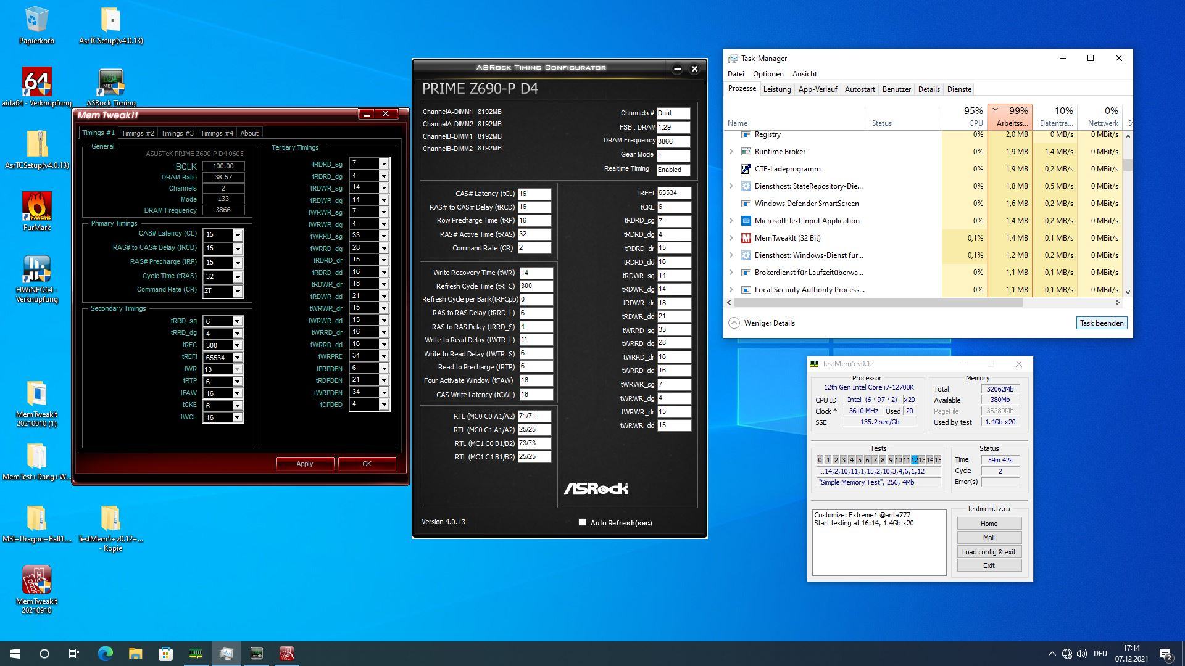Click Load config & exit in TestMem5
The height and width of the screenshot is (666, 1185).
point(989,552)
